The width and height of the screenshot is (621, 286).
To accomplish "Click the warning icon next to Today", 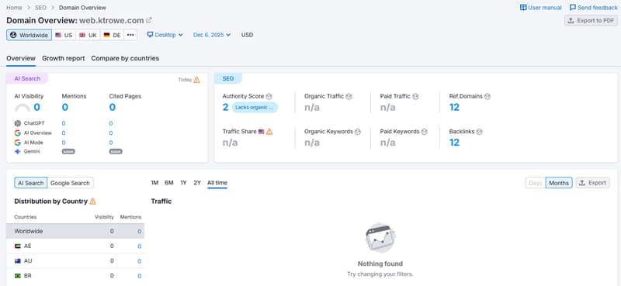I will pos(197,80).
